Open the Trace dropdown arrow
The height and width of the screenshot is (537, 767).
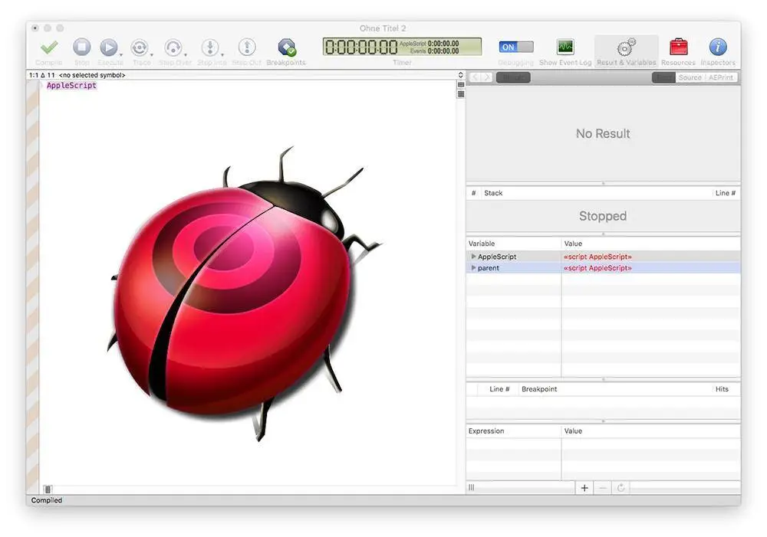[x=152, y=54]
